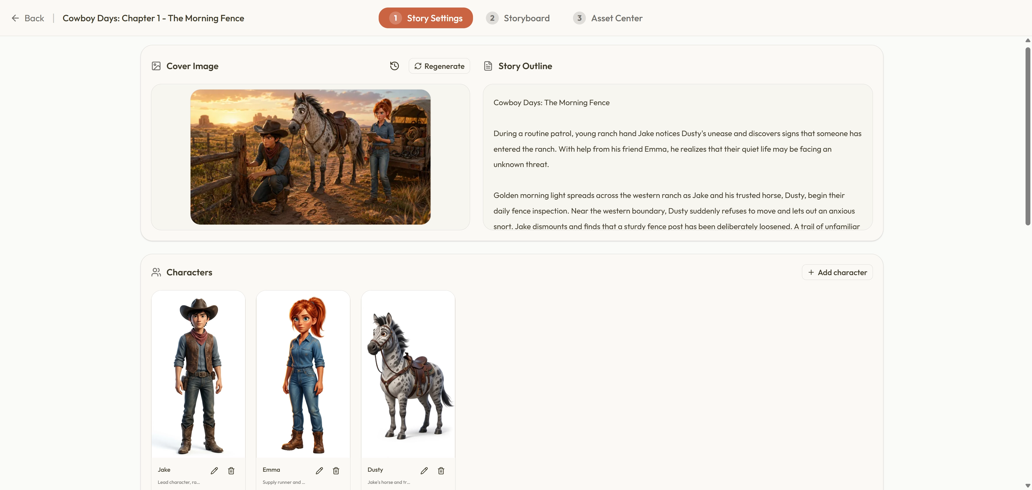The width and height of the screenshot is (1032, 490).
Task: Regenerate the cover image
Action: pyautogui.click(x=439, y=66)
